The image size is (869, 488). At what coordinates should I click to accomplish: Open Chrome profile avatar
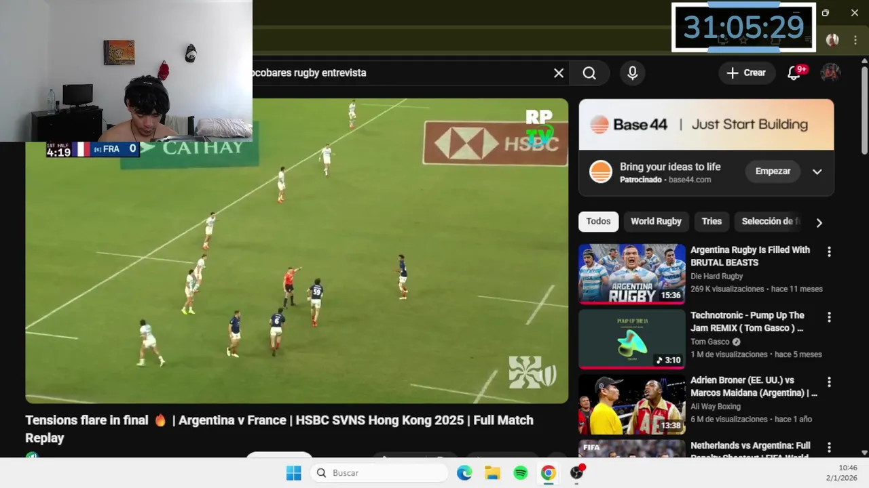click(832, 40)
